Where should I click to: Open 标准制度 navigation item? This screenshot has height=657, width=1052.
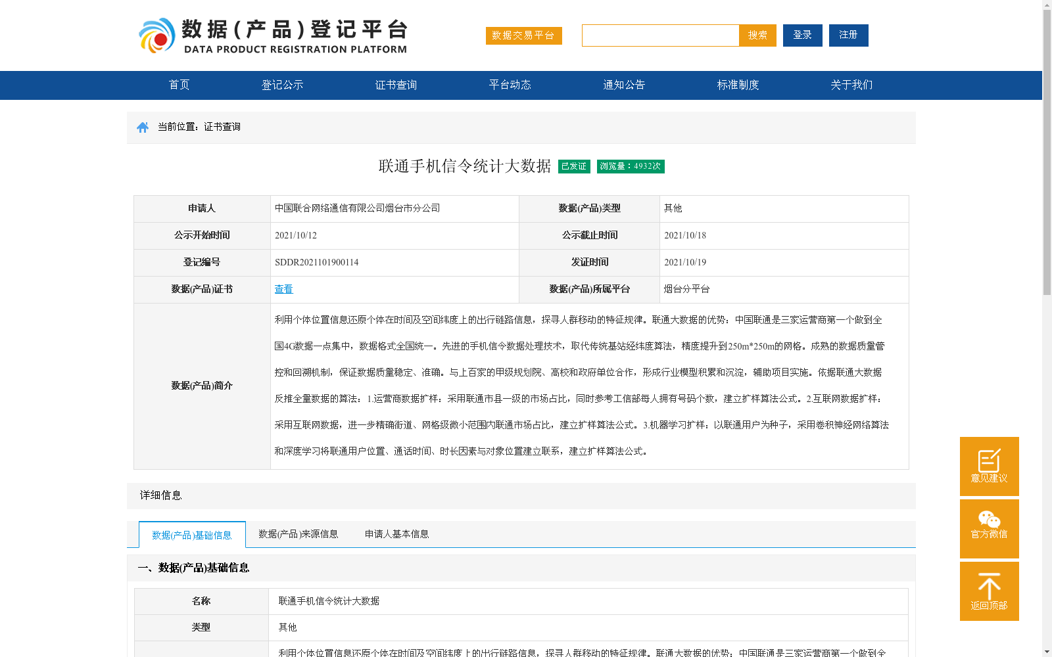click(738, 85)
